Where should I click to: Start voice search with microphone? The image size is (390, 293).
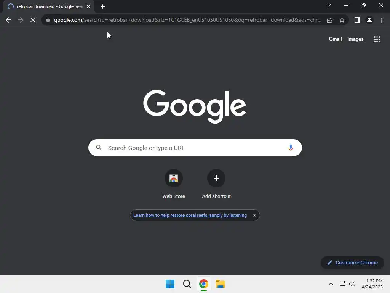291,148
